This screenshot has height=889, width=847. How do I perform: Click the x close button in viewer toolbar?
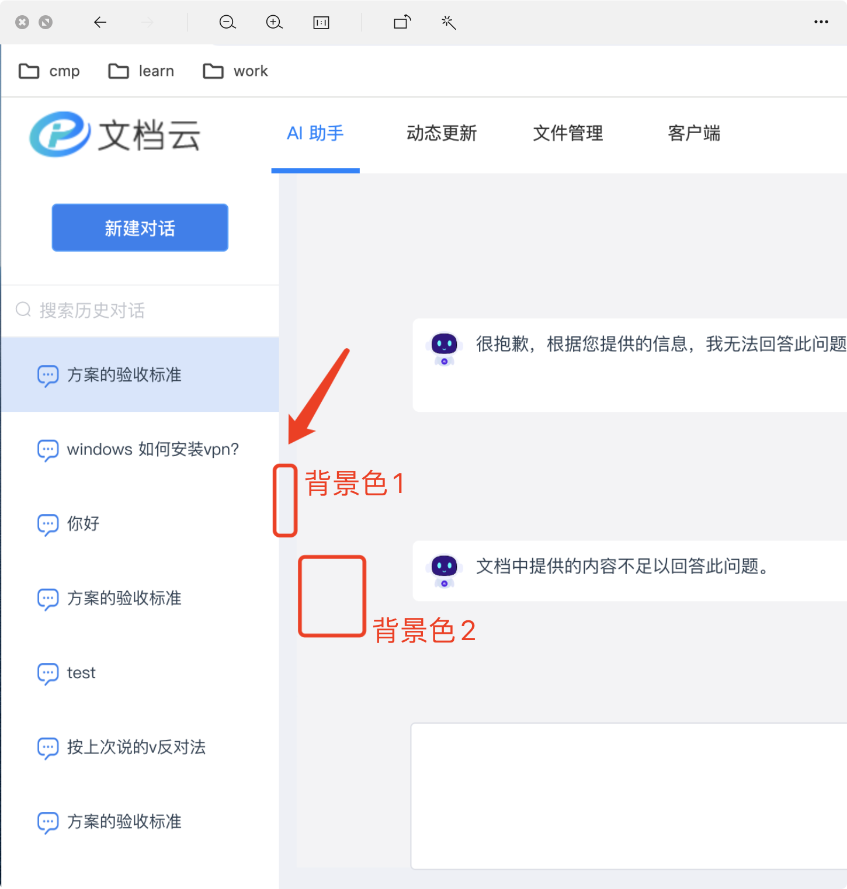(x=22, y=22)
